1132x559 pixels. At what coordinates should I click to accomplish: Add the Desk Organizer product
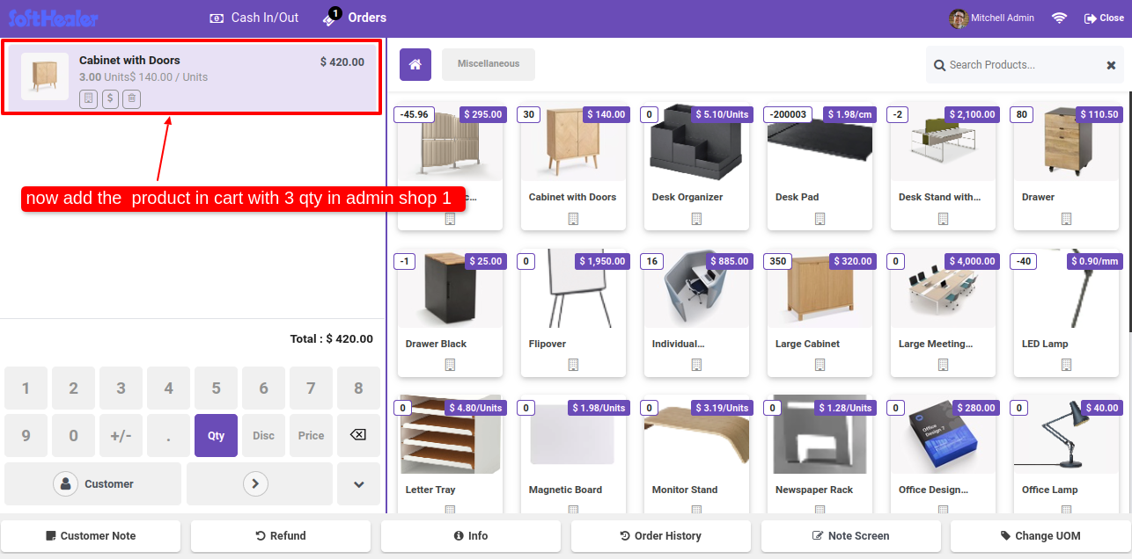tap(696, 165)
